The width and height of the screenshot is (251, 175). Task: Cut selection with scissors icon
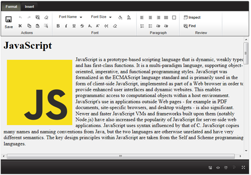click(x=20, y=26)
